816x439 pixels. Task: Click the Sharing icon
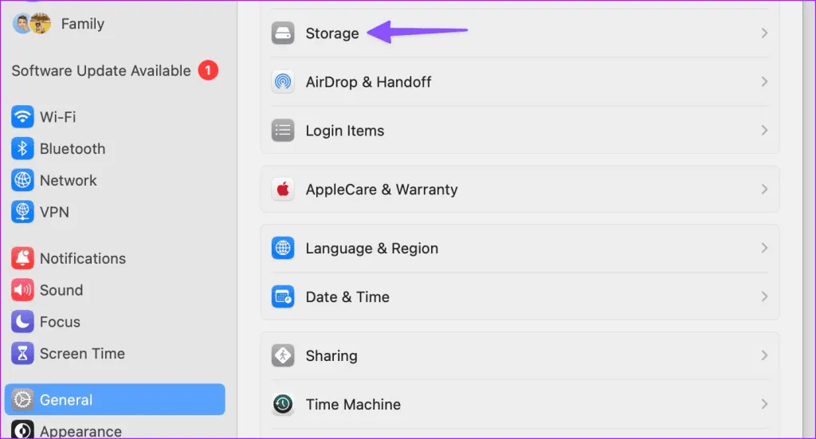(x=283, y=356)
